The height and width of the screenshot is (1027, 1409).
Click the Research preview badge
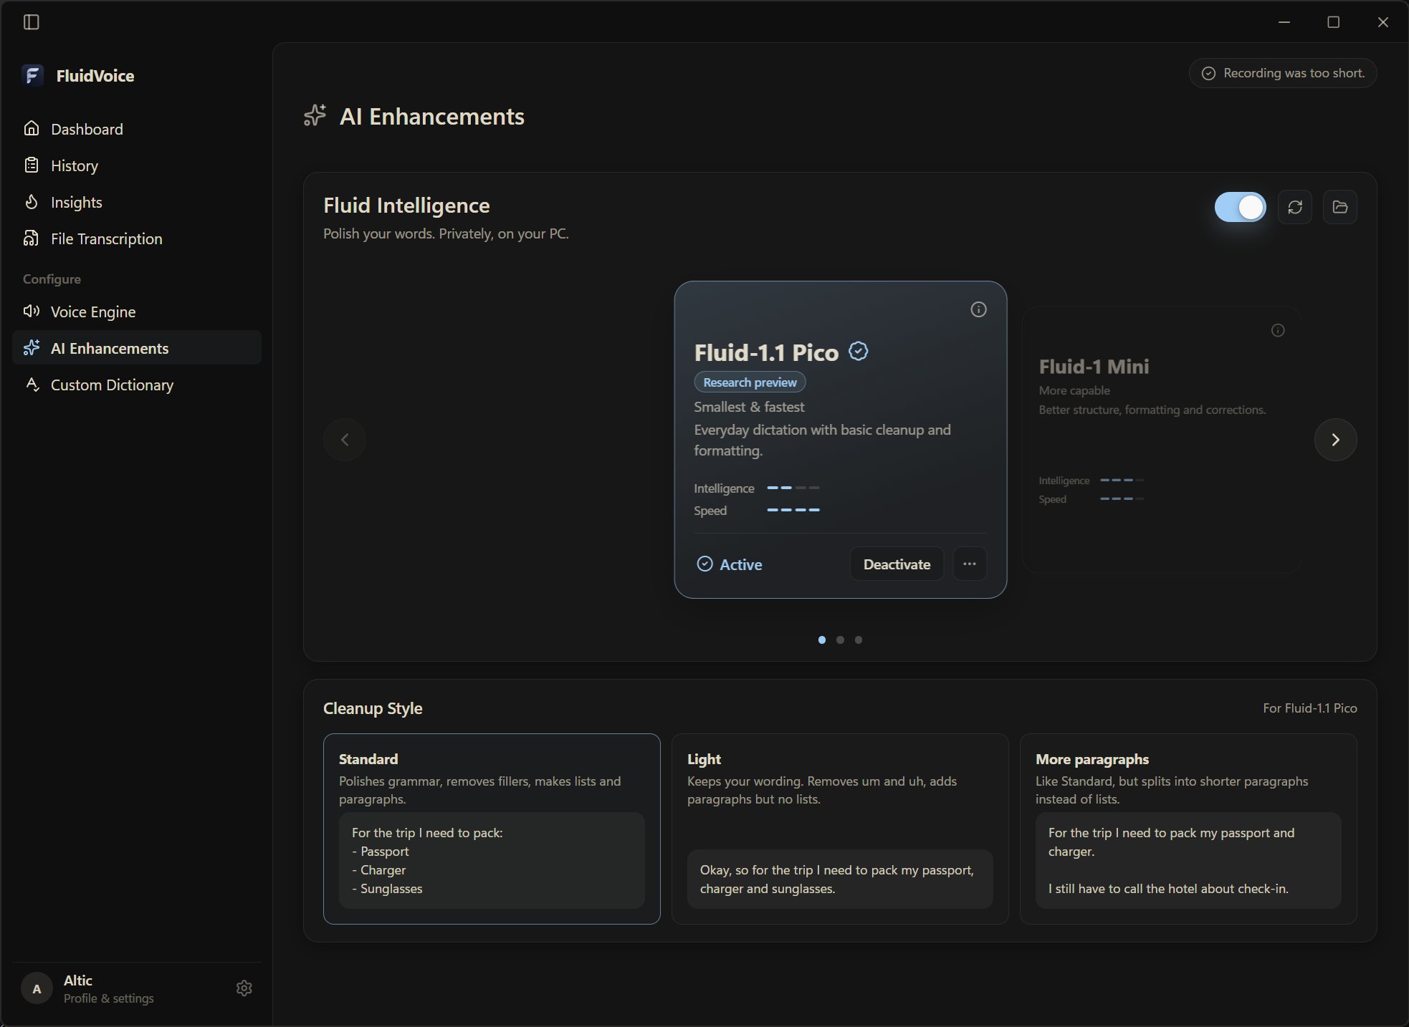click(750, 382)
